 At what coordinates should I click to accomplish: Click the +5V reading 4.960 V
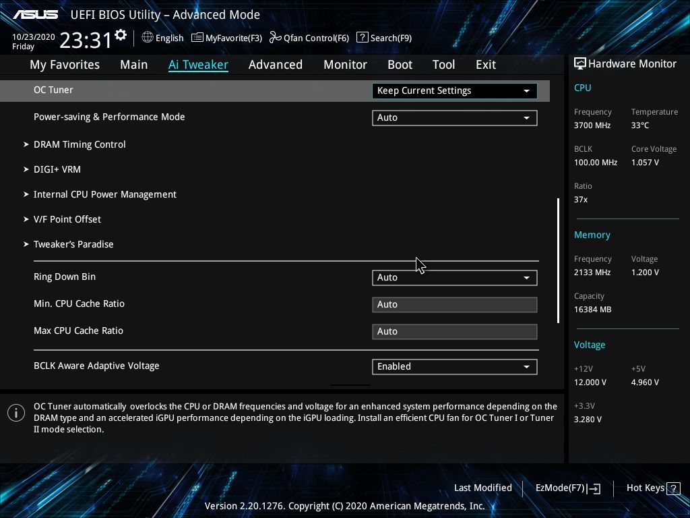coord(645,382)
